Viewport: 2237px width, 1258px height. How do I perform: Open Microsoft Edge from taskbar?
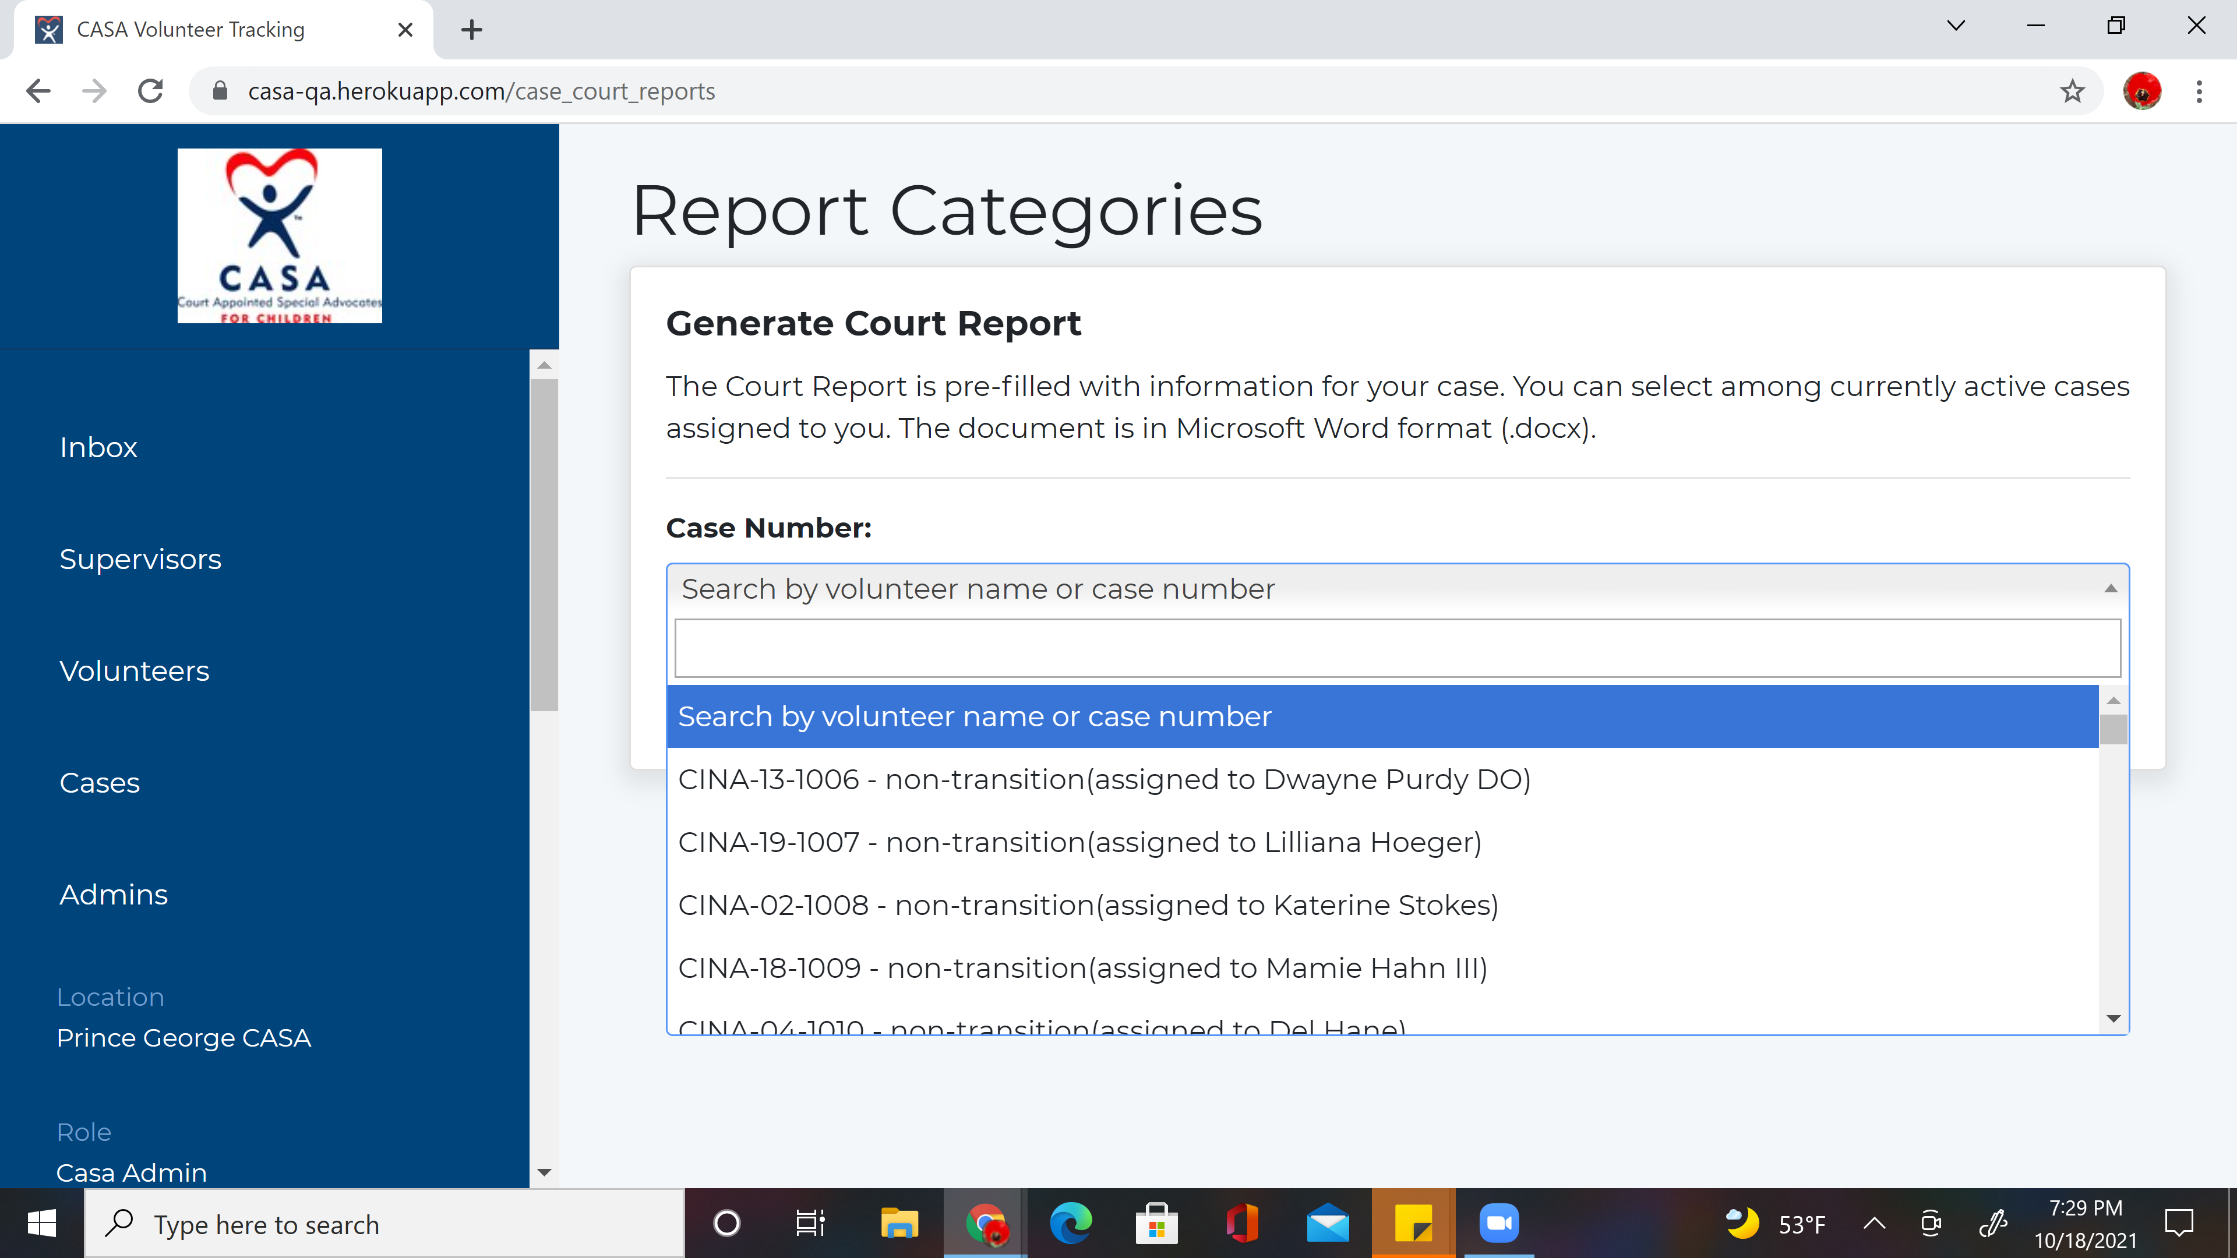click(1071, 1223)
